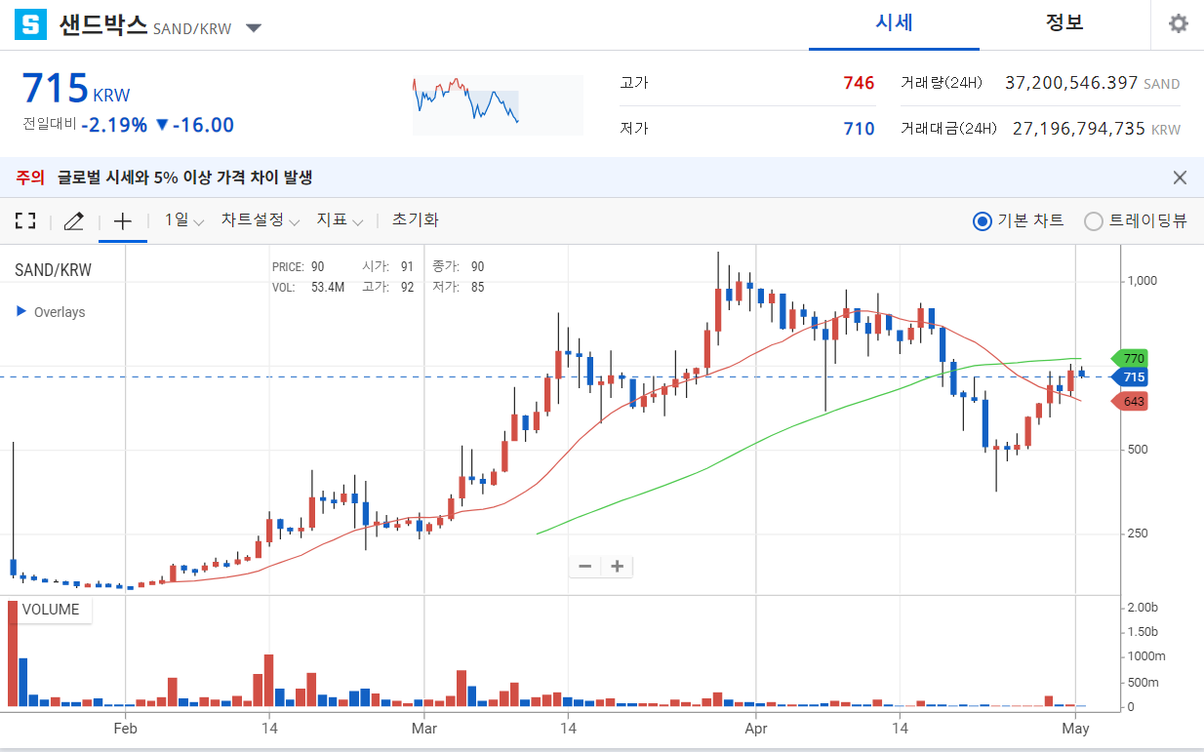Click the red 643 moving average price tag

click(x=1130, y=401)
